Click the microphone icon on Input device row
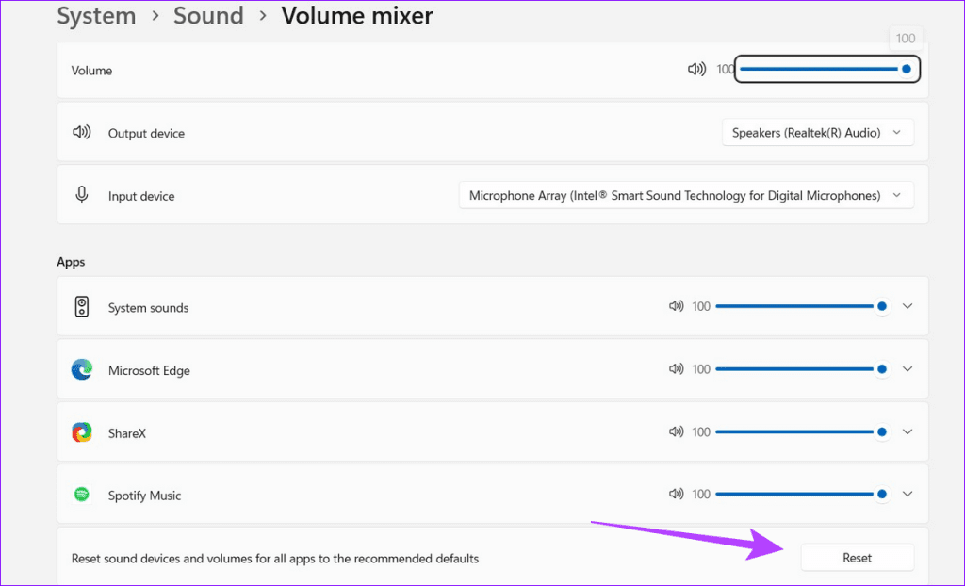The height and width of the screenshot is (586, 965). click(82, 194)
